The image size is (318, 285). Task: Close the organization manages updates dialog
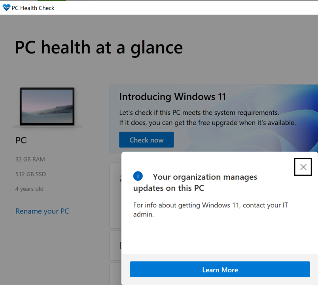(303, 167)
